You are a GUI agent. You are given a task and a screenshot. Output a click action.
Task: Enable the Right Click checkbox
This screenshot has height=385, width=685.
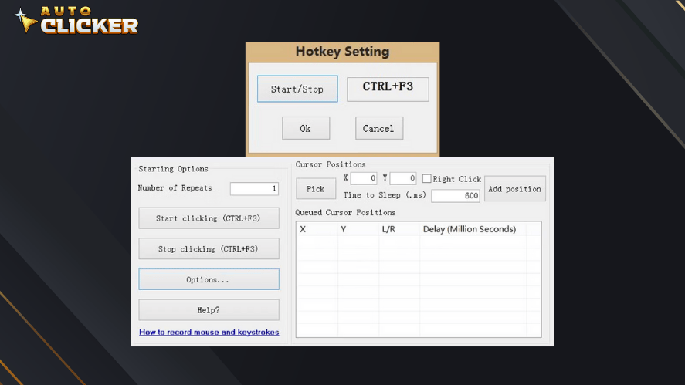click(x=426, y=179)
